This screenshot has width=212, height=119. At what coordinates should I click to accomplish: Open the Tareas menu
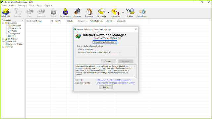point(4,5)
